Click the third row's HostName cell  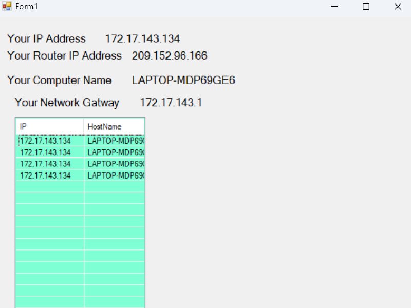click(116, 164)
